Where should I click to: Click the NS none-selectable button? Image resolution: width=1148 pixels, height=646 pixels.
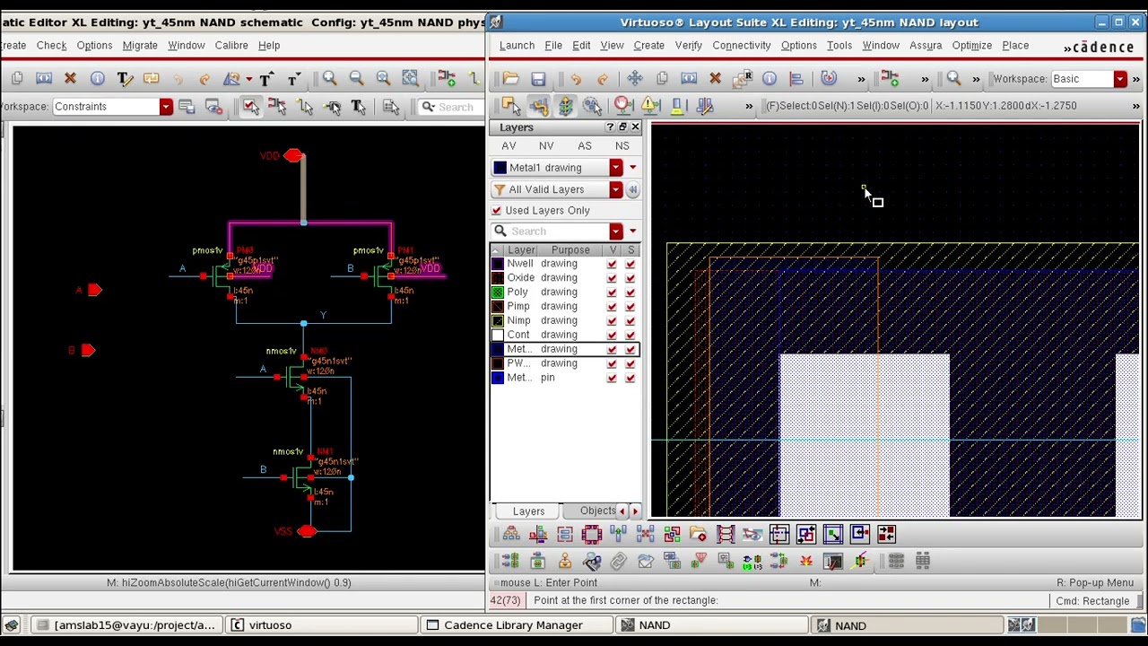pyautogui.click(x=622, y=145)
